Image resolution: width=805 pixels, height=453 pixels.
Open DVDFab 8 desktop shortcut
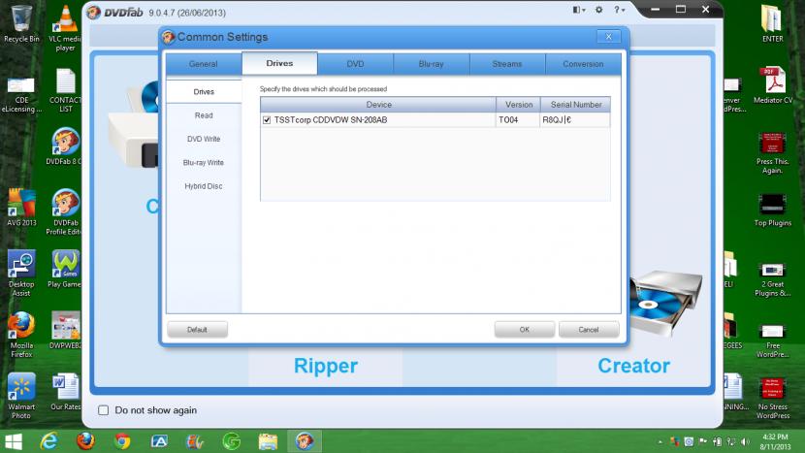(64, 146)
